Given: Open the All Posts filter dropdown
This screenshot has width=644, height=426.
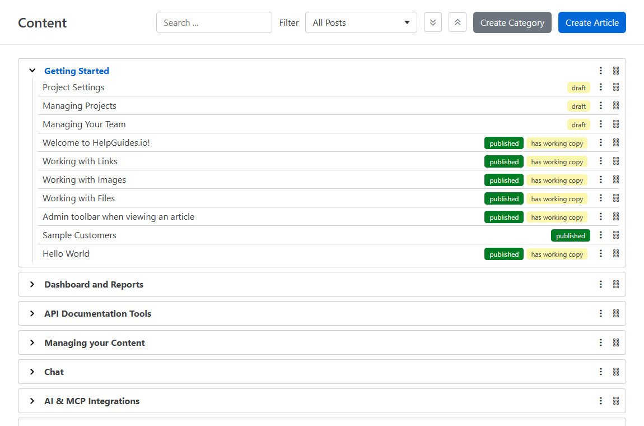Looking at the screenshot, I should click(361, 22).
